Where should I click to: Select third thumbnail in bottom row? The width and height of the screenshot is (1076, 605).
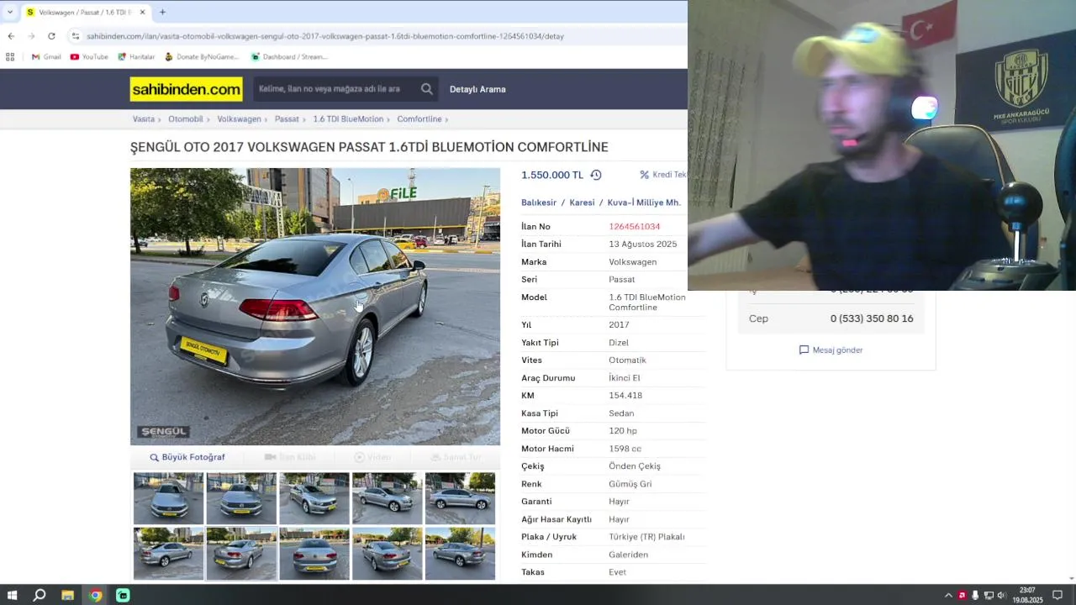pos(314,554)
